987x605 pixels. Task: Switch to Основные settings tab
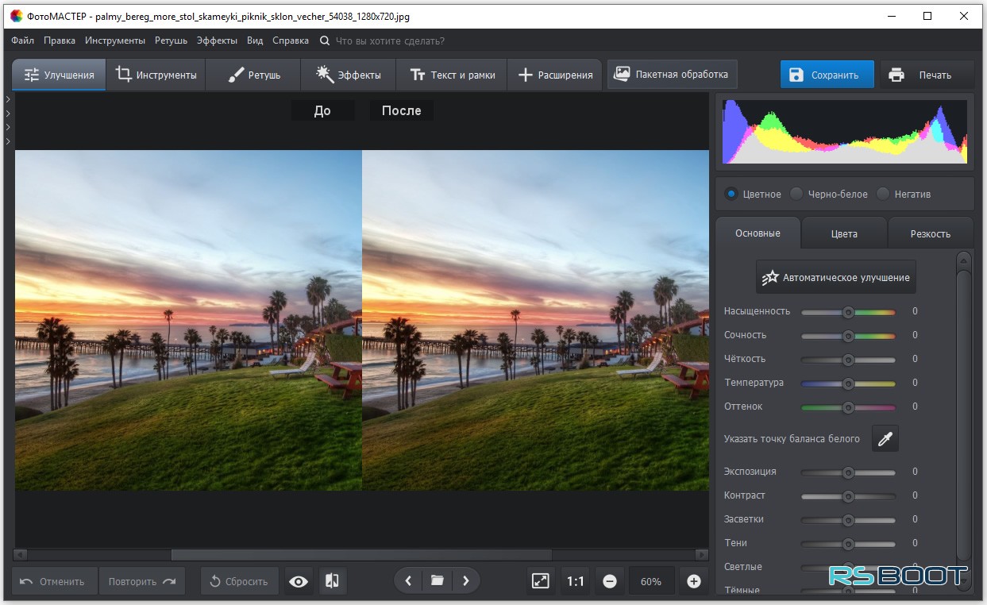[758, 233]
